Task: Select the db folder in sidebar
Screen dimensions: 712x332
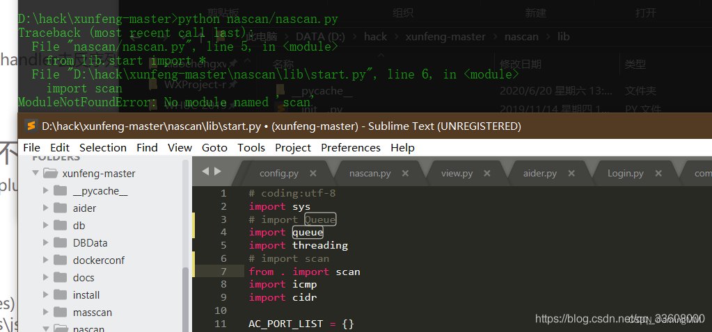Action: tap(79, 226)
